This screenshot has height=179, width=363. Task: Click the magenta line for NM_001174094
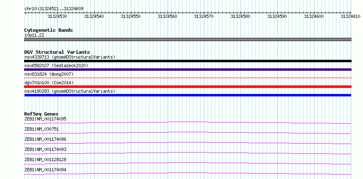188,173
